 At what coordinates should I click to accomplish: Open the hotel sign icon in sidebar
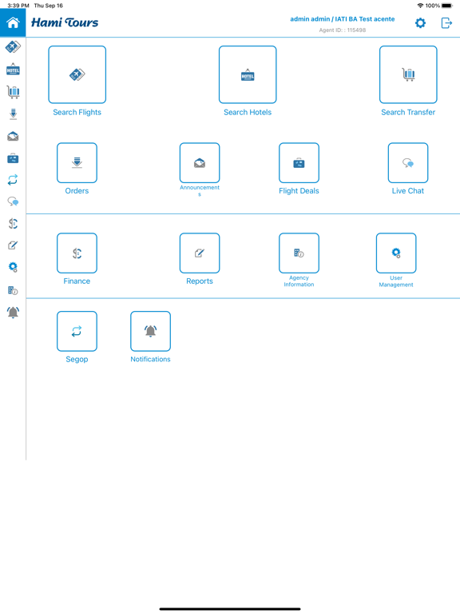click(13, 70)
